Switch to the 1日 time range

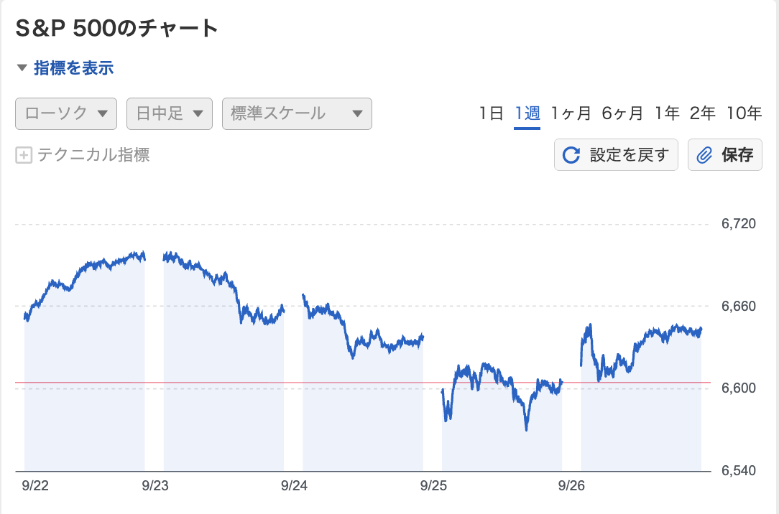(x=492, y=113)
